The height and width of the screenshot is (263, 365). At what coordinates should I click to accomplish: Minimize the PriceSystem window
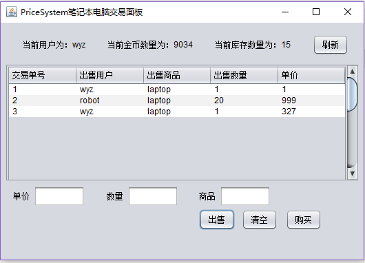pos(285,12)
